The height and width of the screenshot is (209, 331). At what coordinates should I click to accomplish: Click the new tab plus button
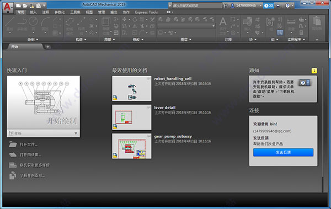[x=47, y=47]
